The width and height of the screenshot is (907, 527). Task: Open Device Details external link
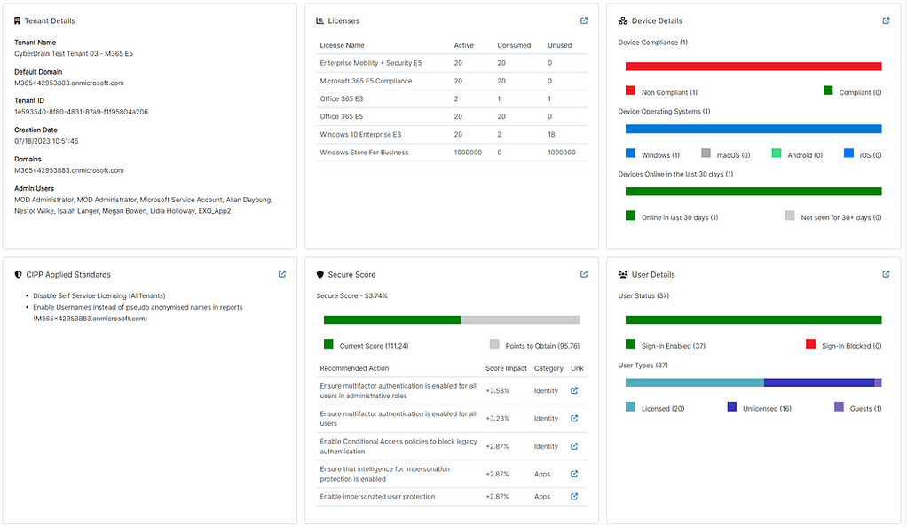(x=886, y=20)
